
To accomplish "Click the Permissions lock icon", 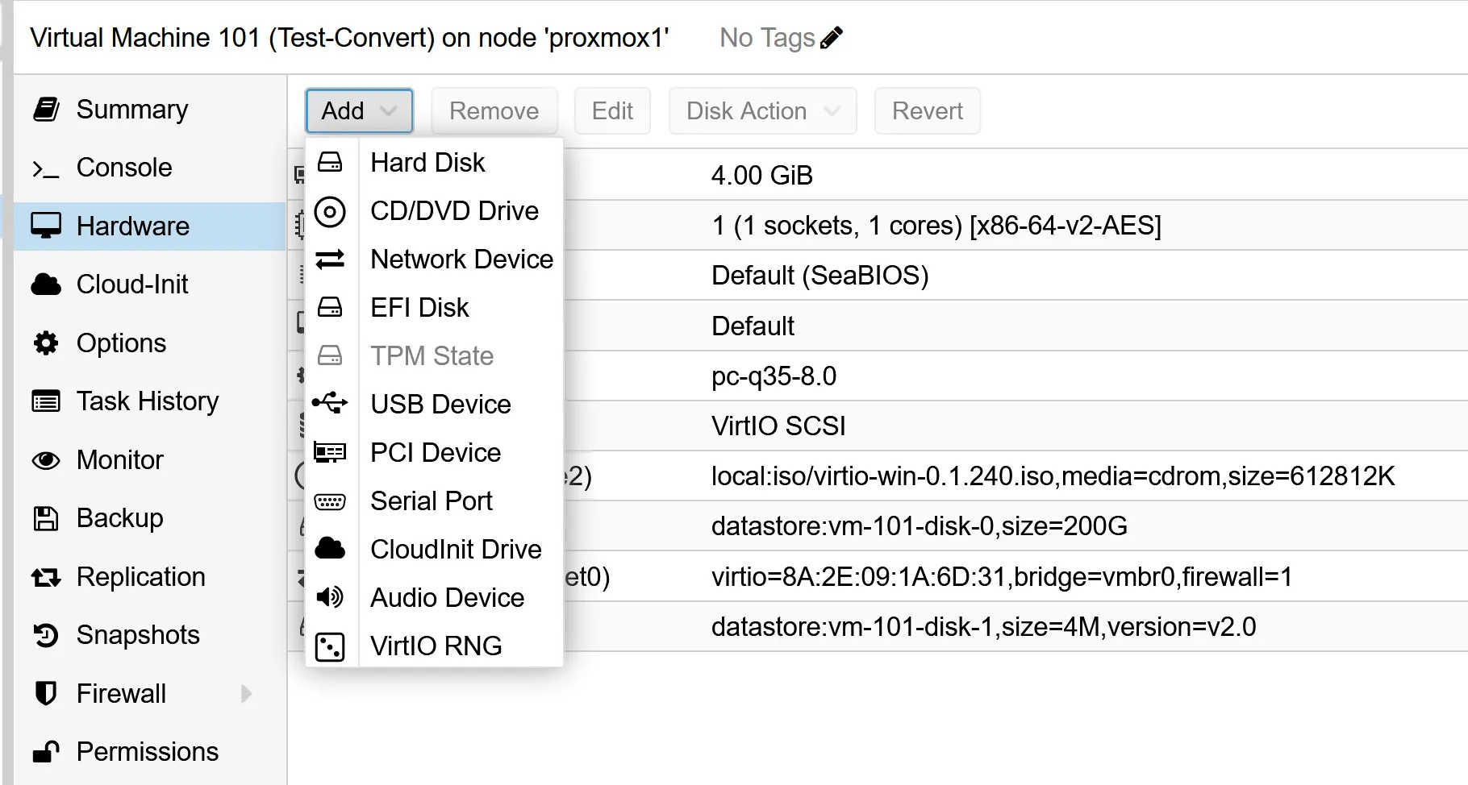I will coord(46,751).
